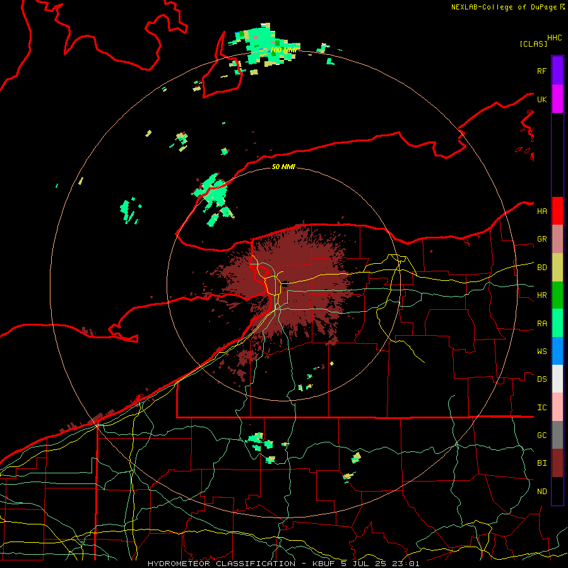Click the BD legend label

(541, 268)
